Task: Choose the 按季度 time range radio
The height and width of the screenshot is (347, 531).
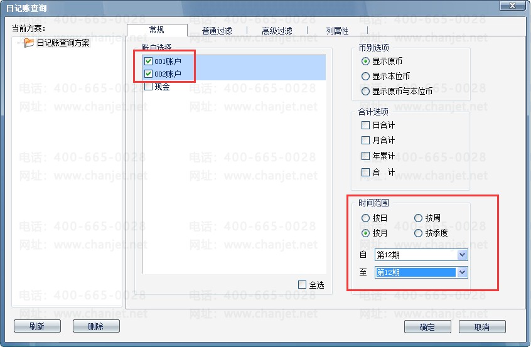Action: [x=418, y=233]
